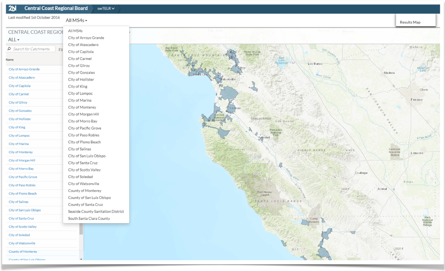445x271 pixels.
Task: Choose City of Hollister in the menu
Action: coord(81,80)
